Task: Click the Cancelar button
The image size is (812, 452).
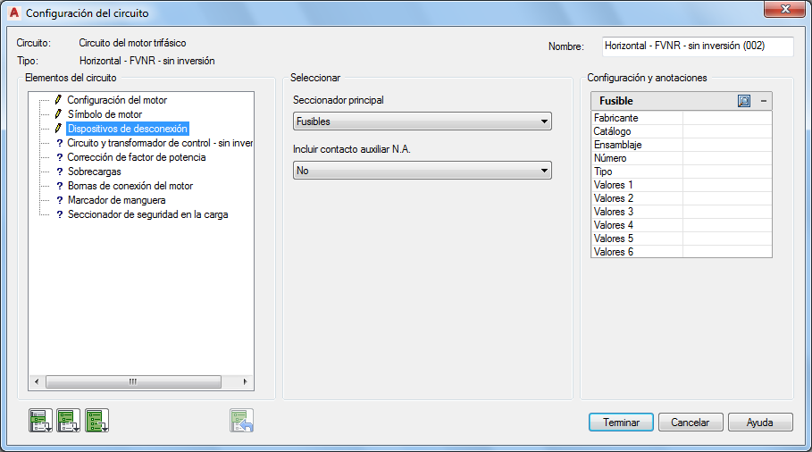Action: [691, 422]
